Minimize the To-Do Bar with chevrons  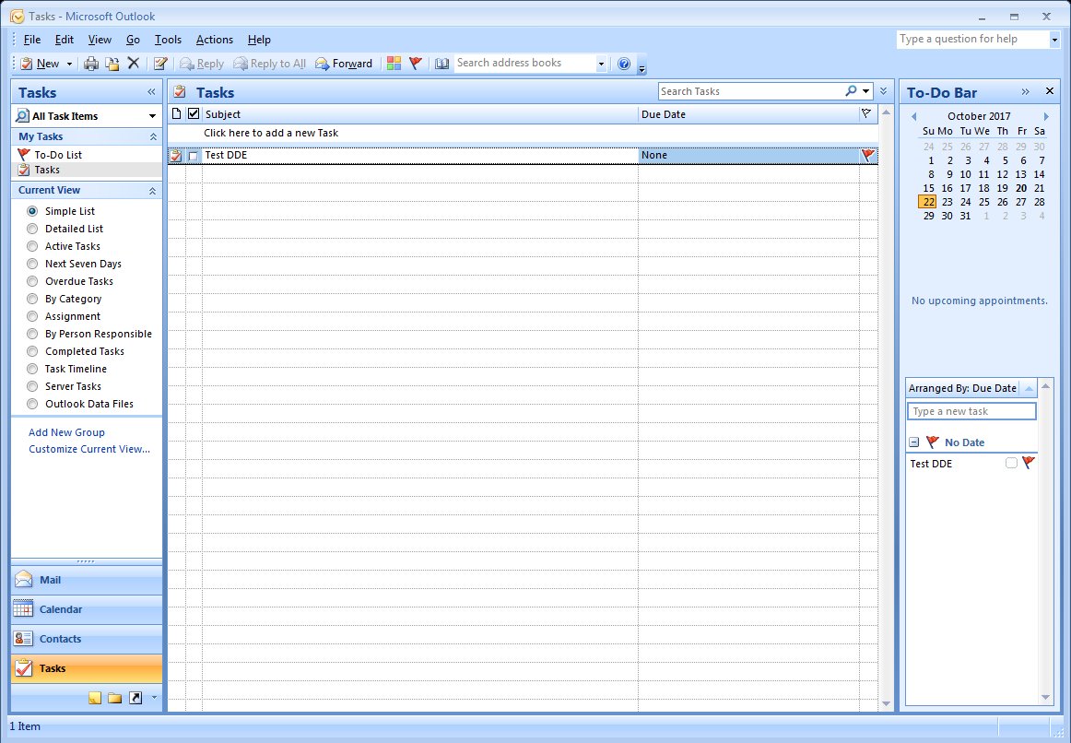pos(1025,91)
